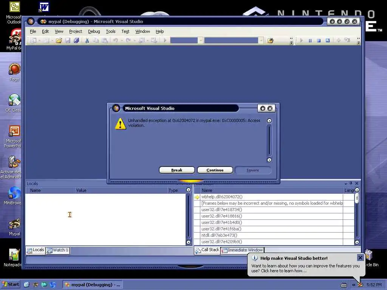Click the Break button in exception dialog
The image size is (387, 290).
coord(177,170)
